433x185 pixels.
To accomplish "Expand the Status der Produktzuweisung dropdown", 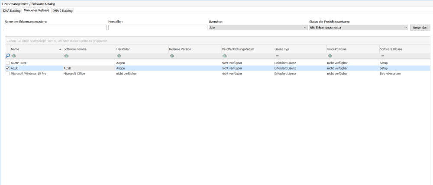I will click(359, 28).
